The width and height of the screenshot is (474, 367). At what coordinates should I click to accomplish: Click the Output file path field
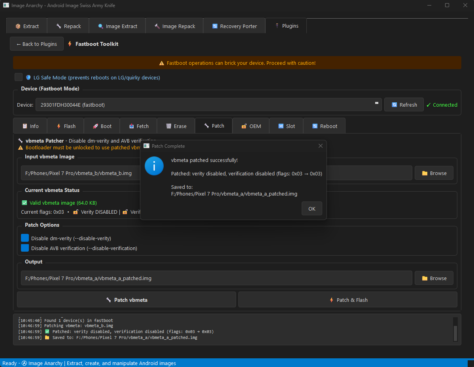(x=216, y=278)
